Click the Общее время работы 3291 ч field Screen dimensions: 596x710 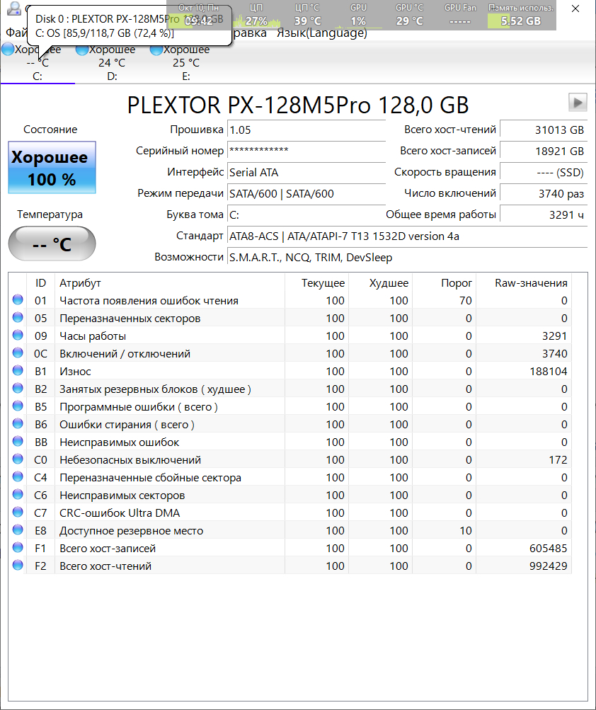pos(544,215)
